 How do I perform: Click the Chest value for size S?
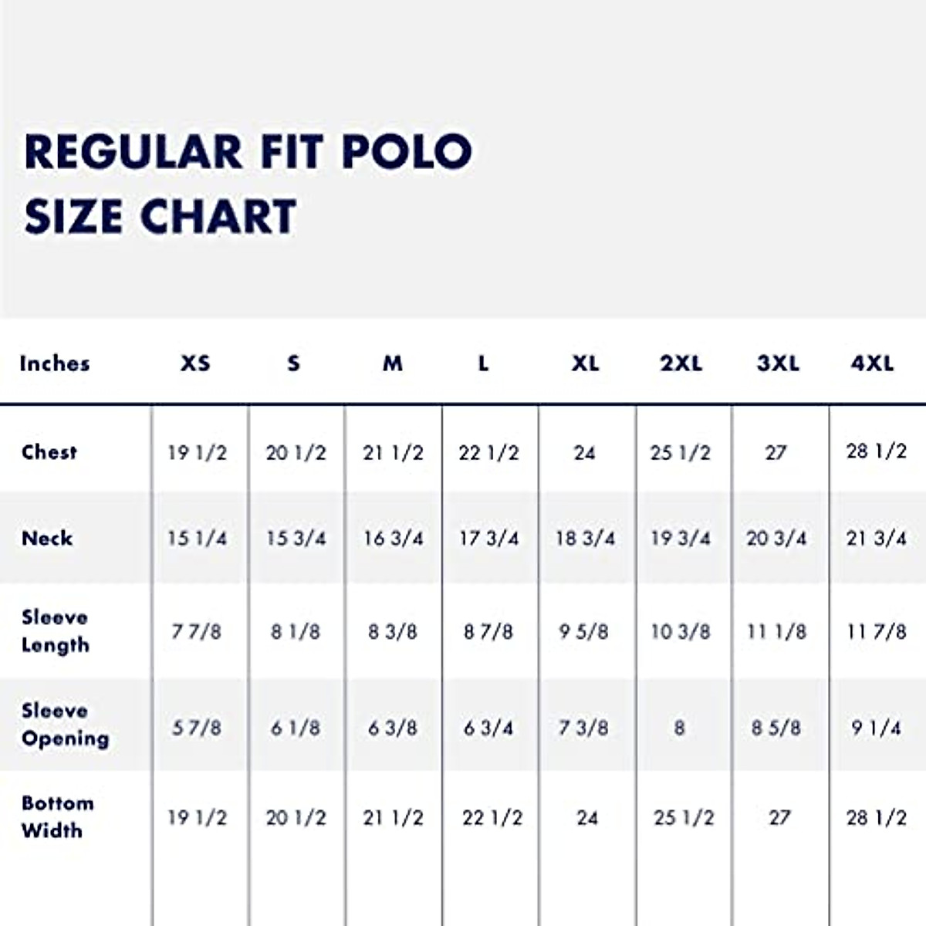pyautogui.click(x=296, y=453)
